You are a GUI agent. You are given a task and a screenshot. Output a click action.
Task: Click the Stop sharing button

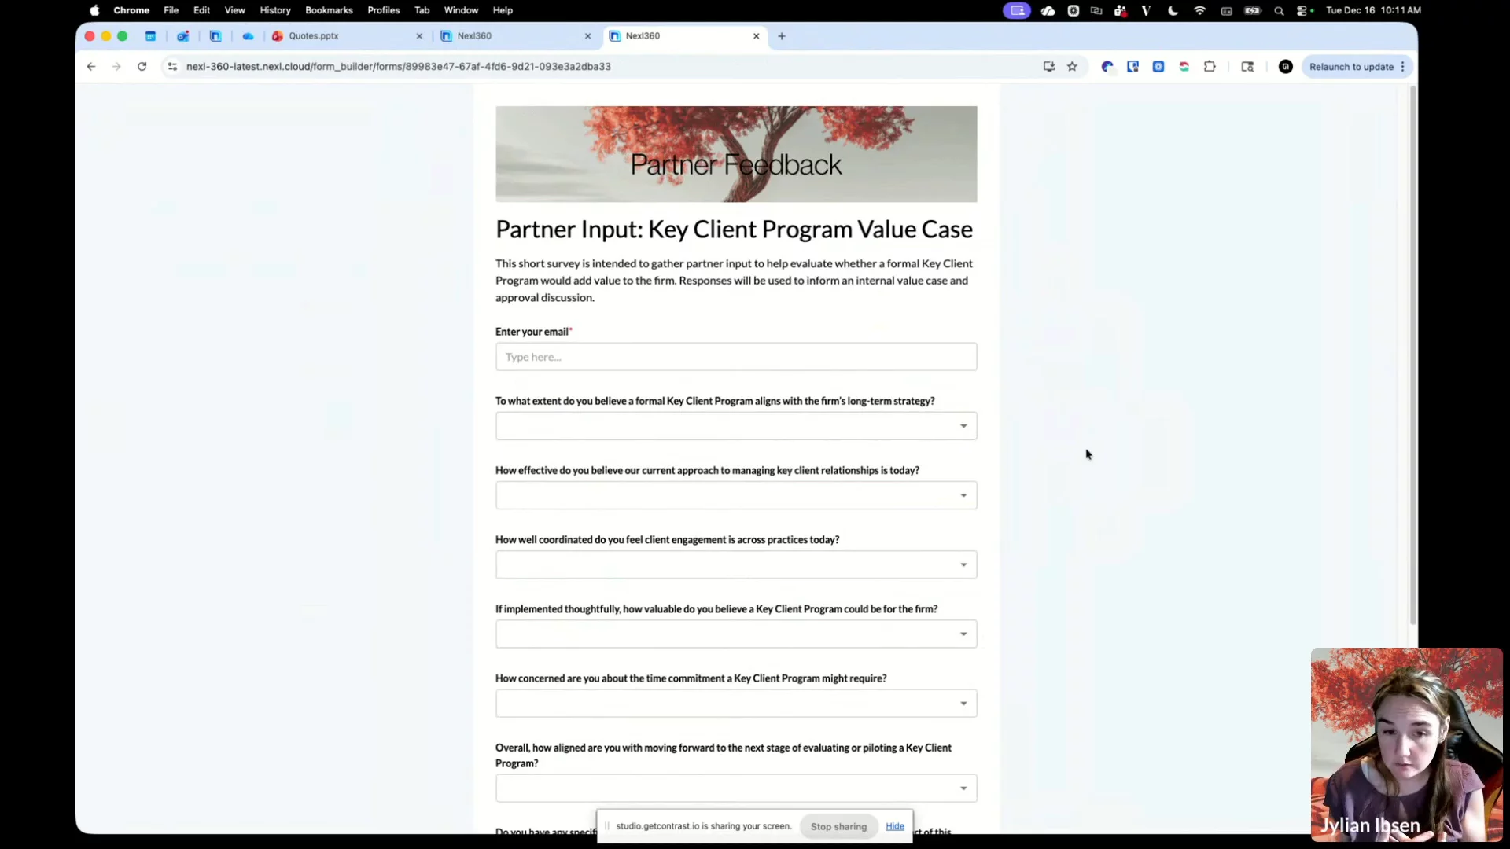[x=838, y=826]
